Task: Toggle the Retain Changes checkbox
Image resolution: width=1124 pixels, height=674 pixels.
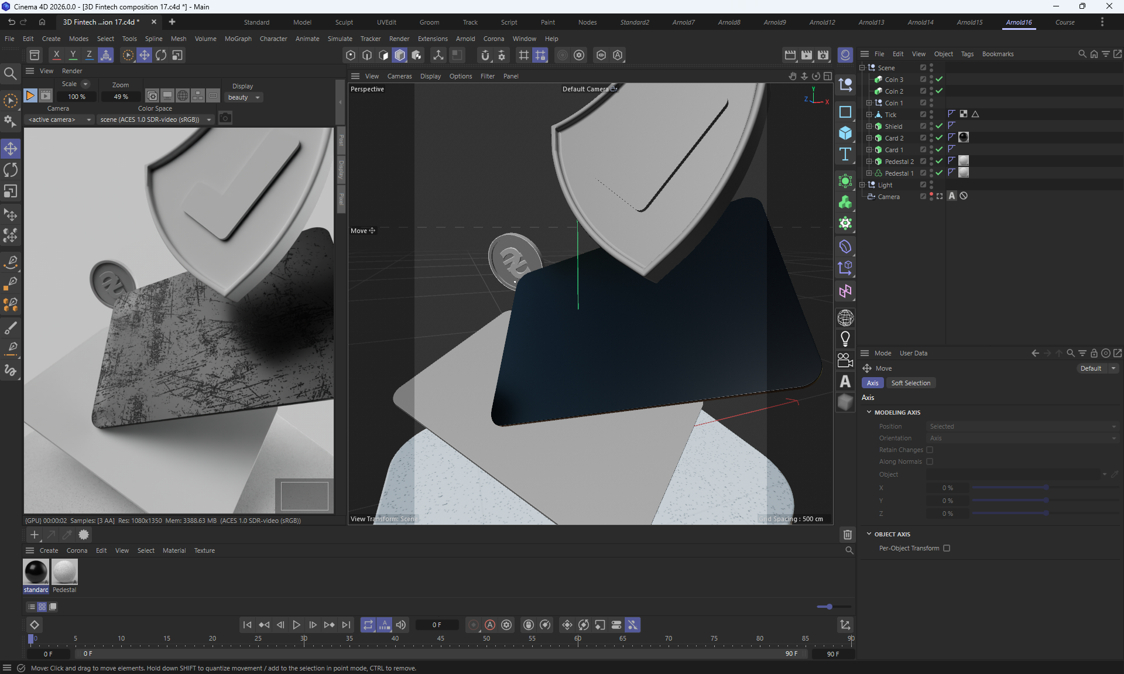Action: click(x=930, y=450)
